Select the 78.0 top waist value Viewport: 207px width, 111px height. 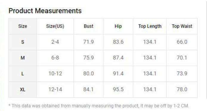coord(182,90)
